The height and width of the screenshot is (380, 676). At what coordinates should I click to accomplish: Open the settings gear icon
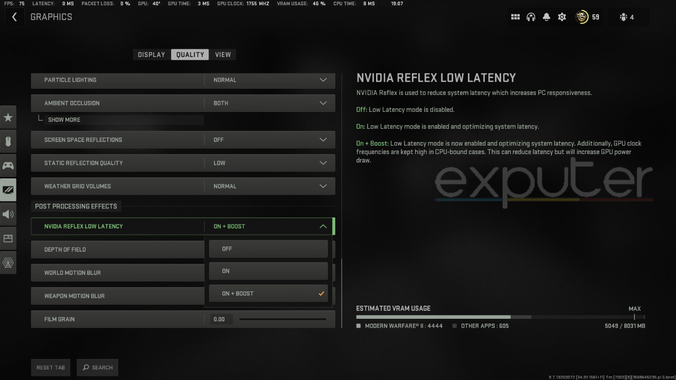pyautogui.click(x=562, y=17)
